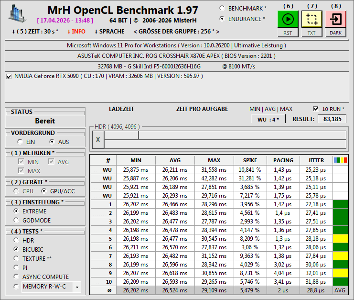Viewport: 354px width, 300px height.
Task: Click the X button beside HDR progress
Action: [98, 140]
